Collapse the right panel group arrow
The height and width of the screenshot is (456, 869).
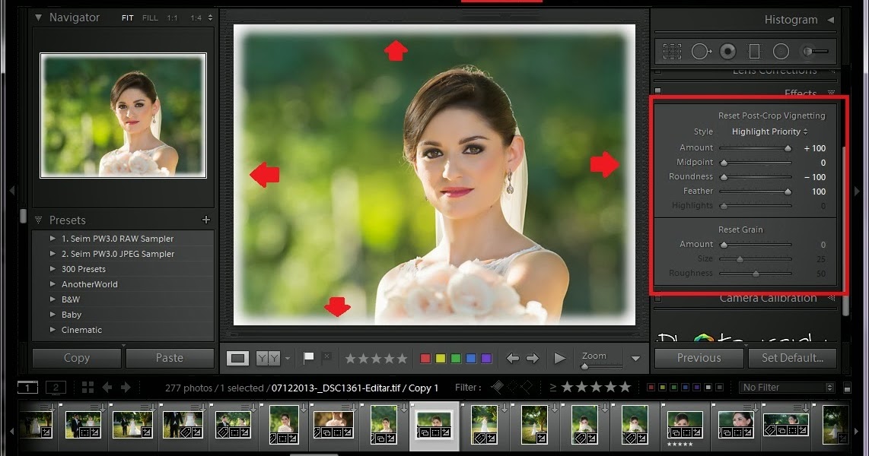[x=858, y=191]
